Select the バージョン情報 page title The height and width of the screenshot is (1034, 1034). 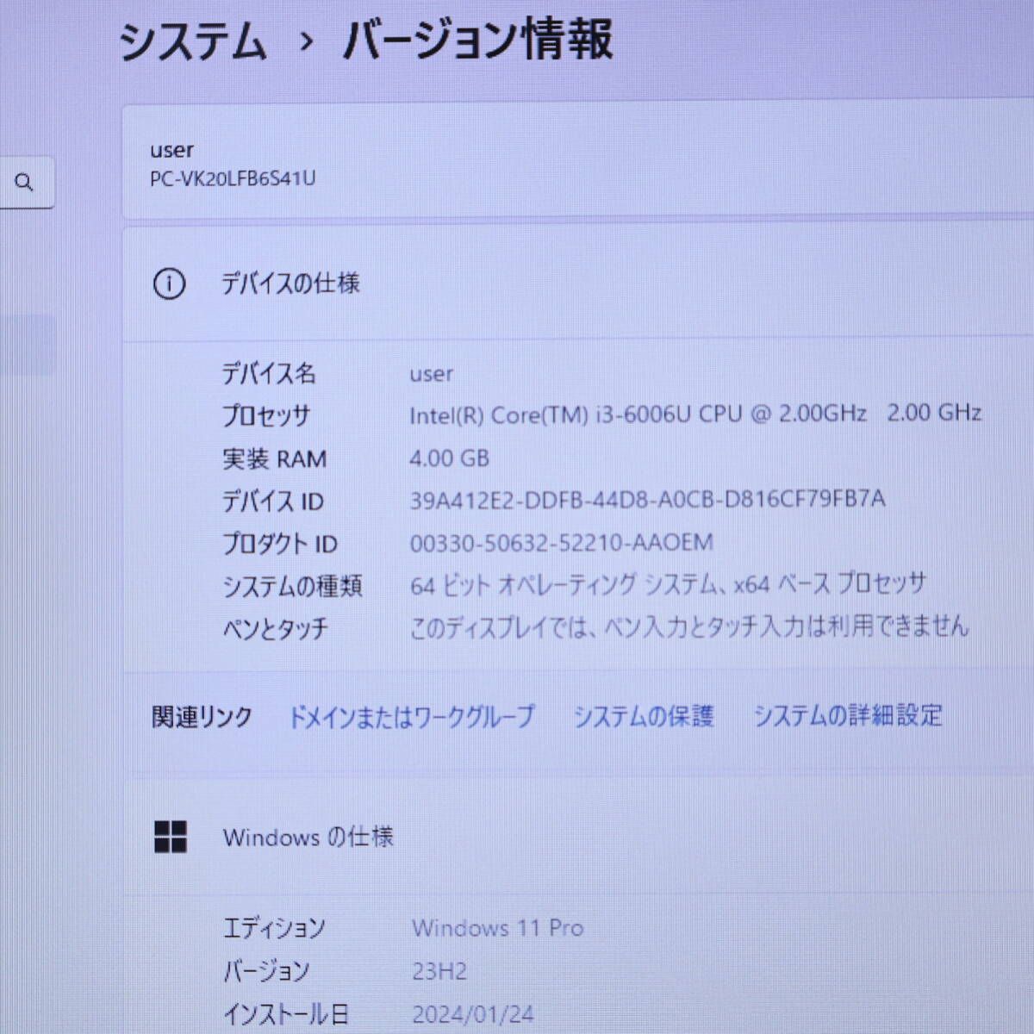[478, 40]
